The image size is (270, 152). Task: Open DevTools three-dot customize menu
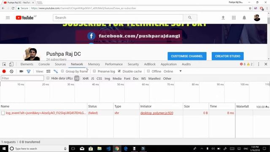coord(259,64)
